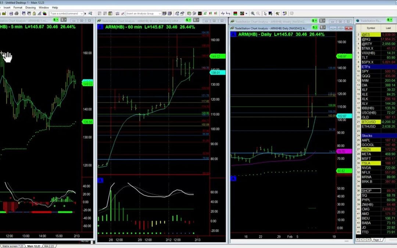Screen dimensions: 397x248
Task: Click the zoom in magnifier icon
Action: pos(253,14)
